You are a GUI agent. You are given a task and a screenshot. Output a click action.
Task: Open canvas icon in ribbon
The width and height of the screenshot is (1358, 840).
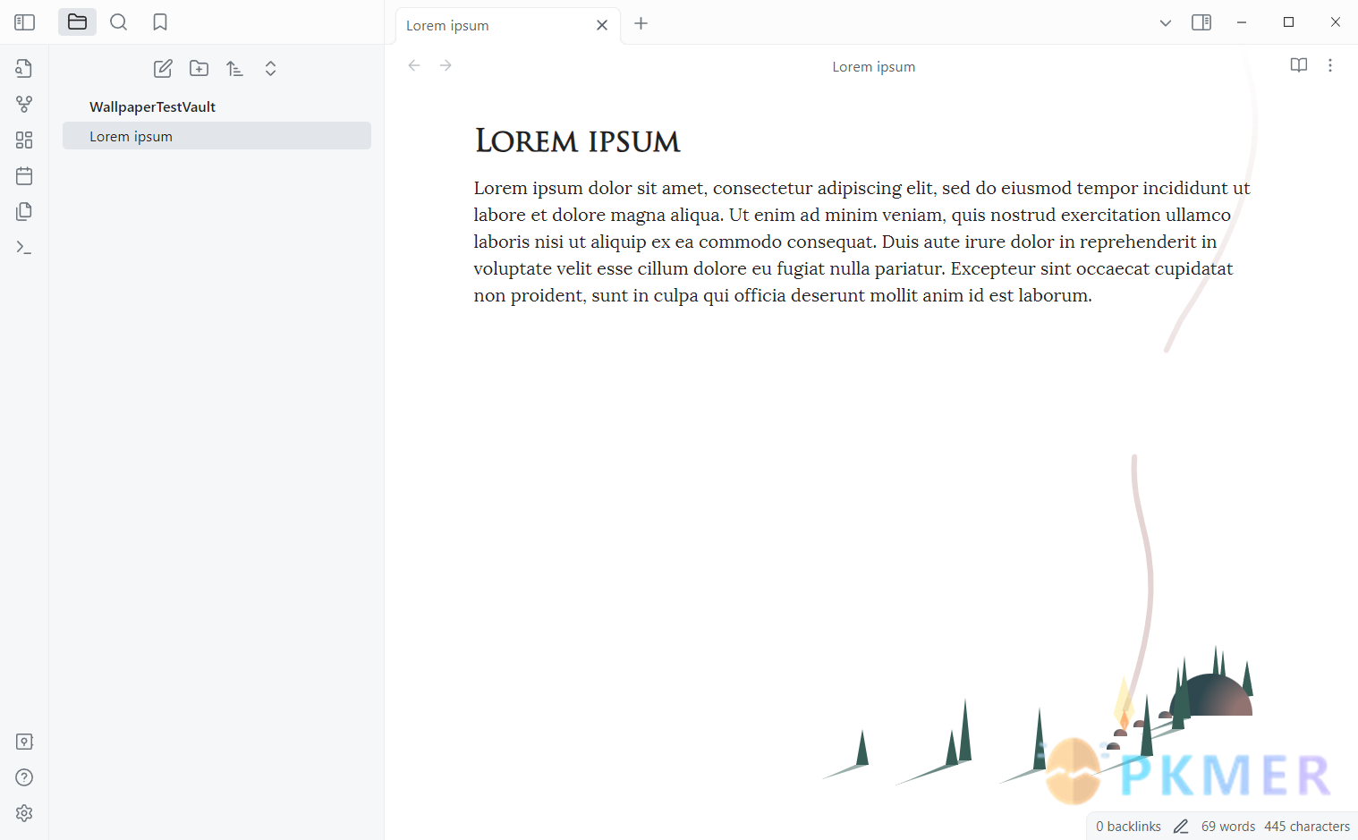(x=24, y=140)
